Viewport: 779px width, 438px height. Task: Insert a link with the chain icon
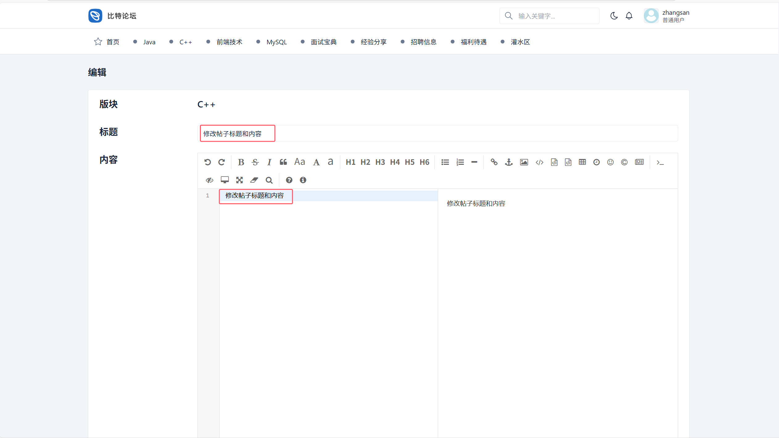494,162
